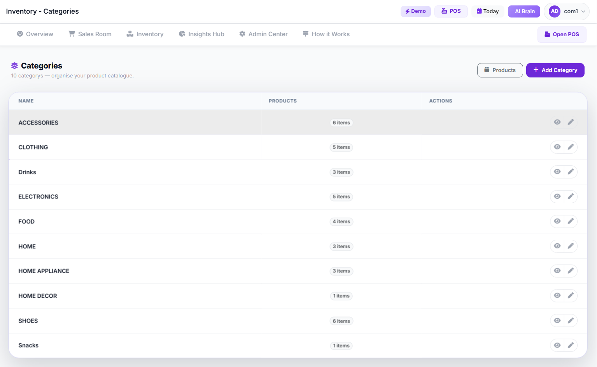Select the HOME DECOR category name

tap(38, 296)
